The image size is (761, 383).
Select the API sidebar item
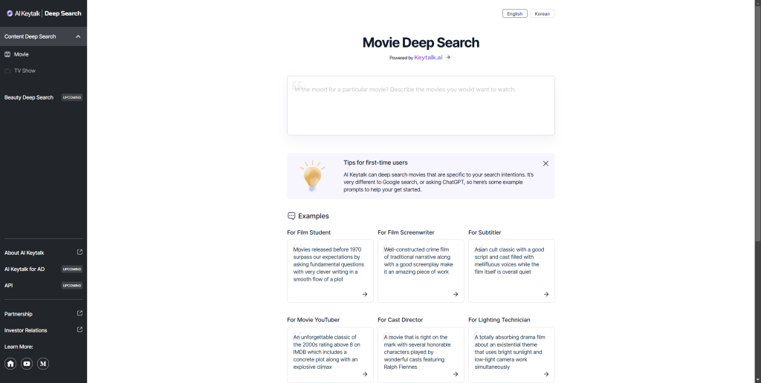[9, 286]
